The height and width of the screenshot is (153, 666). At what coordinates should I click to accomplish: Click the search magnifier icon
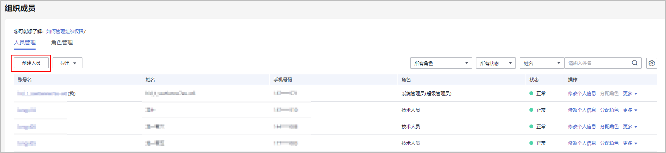pyautogui.click(x=635, y=63)
